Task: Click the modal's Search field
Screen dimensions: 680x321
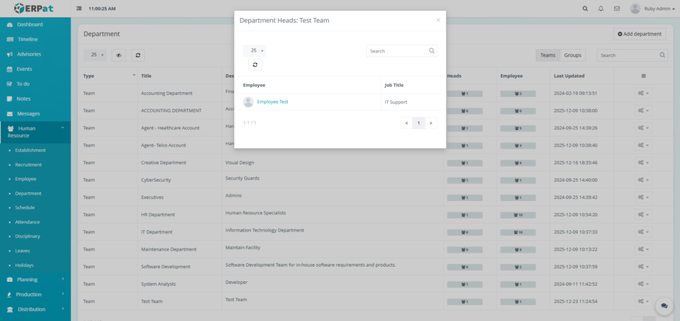Action: click(x=397, y=50)
